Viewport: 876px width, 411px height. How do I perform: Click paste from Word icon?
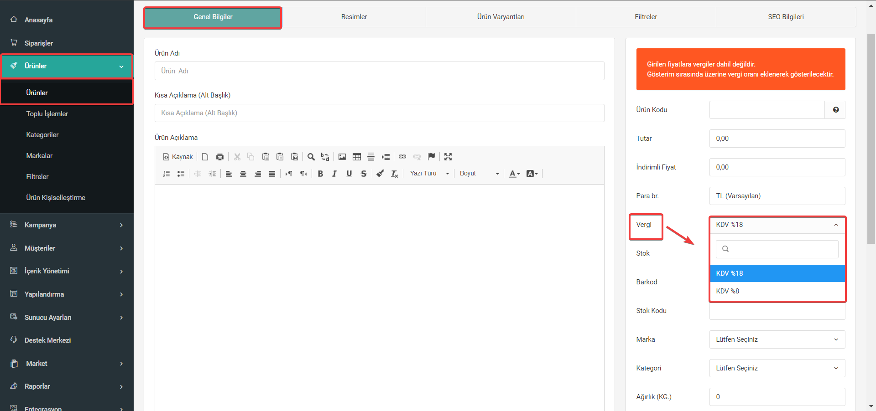(295, 157)
